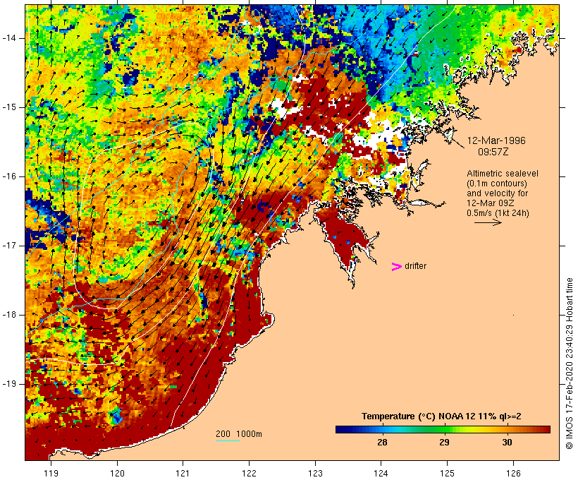This screenshot has width=578, height=480.
Task: Click the temperature colorbar title
Action: coord(441,416)
